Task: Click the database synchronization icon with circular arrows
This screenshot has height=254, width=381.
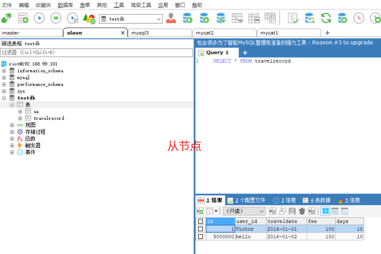Action: coord(310,18)
